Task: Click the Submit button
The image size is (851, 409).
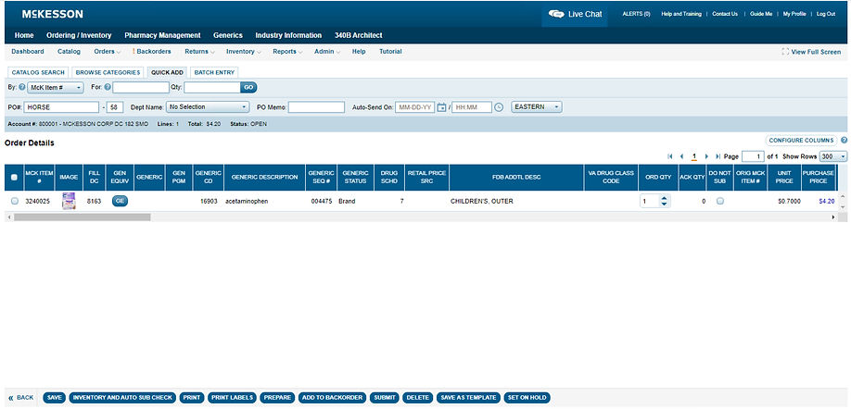Action: click(385, 398)
